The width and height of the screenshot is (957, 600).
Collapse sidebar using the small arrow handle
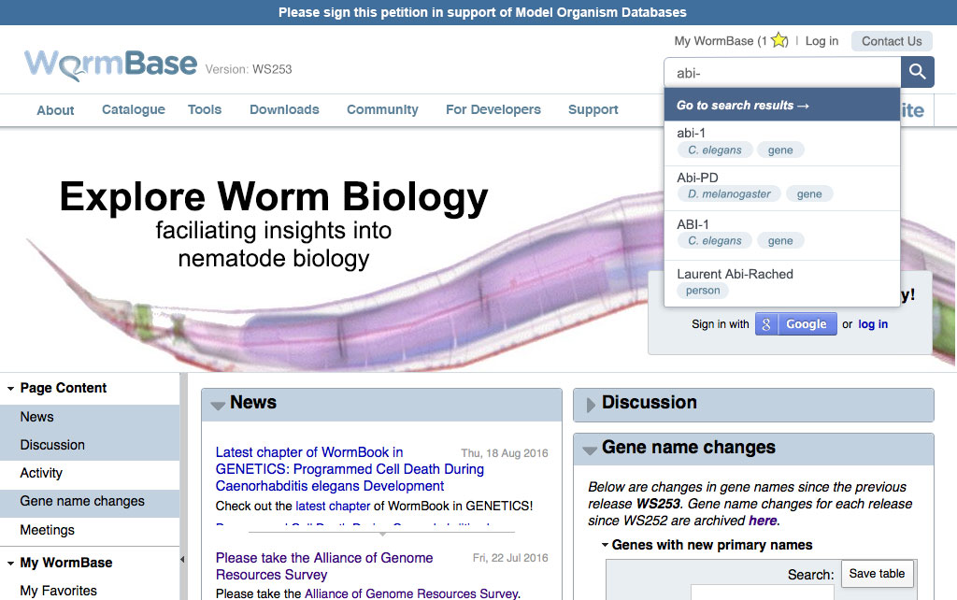click(x=182, y=560)
